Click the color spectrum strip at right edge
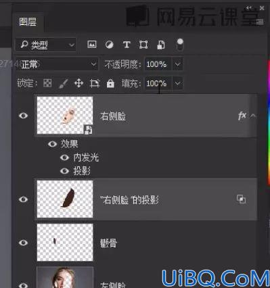Screen dimensions: 270x288 tap(269, 123)
